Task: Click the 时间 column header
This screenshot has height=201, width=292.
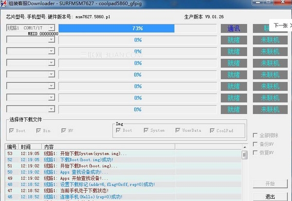Action: 30,147
